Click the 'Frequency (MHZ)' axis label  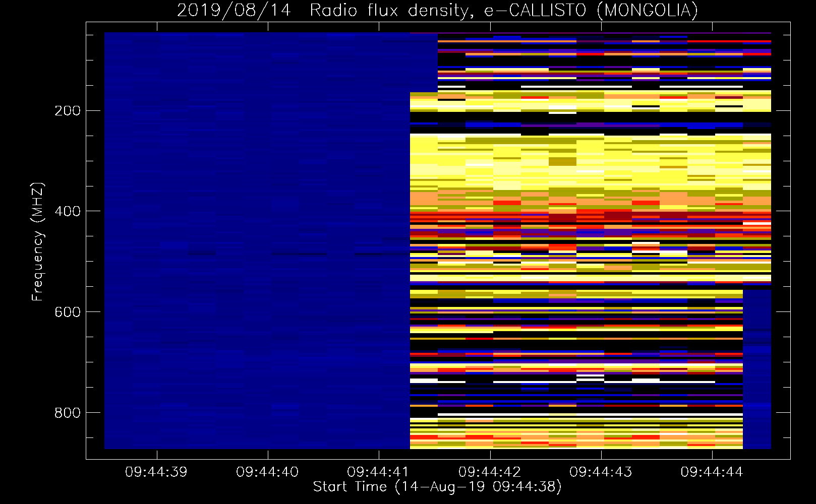38,241
